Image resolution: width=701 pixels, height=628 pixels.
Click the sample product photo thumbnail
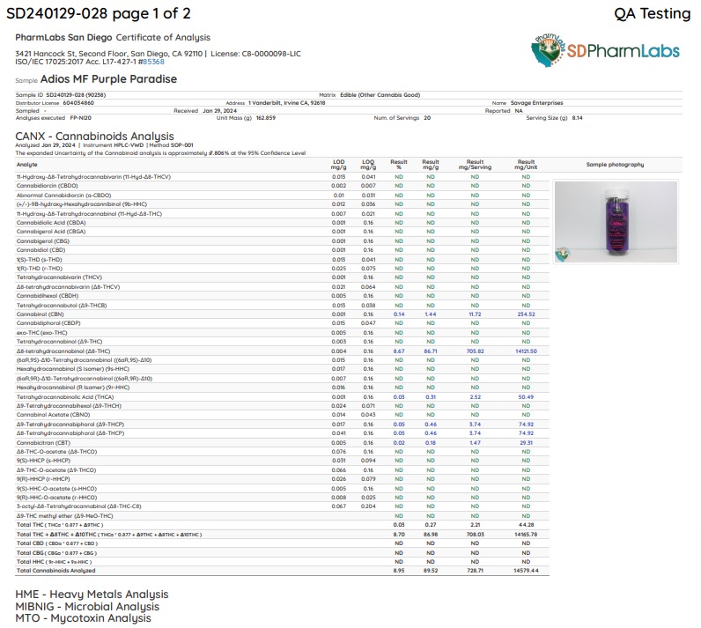point(616,221)
